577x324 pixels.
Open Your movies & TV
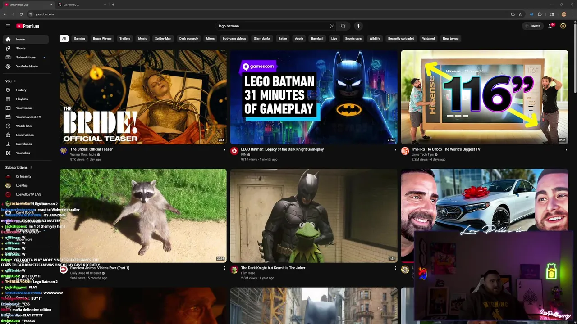tap(25, 117)
